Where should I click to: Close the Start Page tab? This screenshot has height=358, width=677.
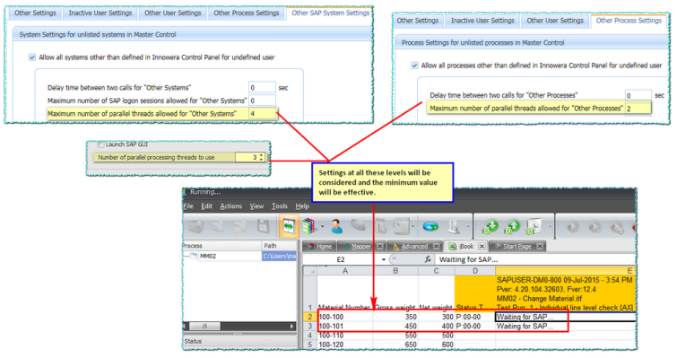[540, 246]
